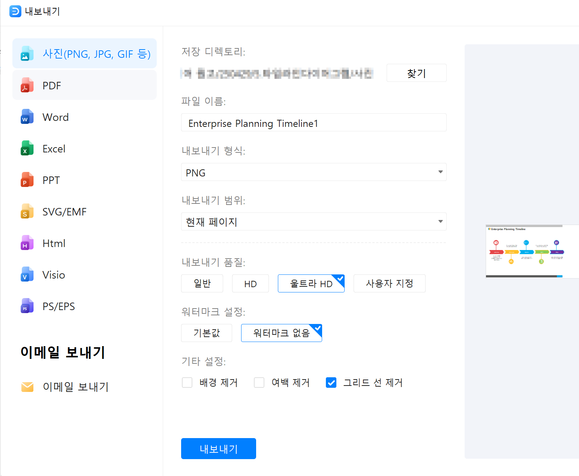The width and height of the screenshot is (579, 476).
Task: Uncheck the 그리드 선 제거 checkbox
Action: click(331, 383)
